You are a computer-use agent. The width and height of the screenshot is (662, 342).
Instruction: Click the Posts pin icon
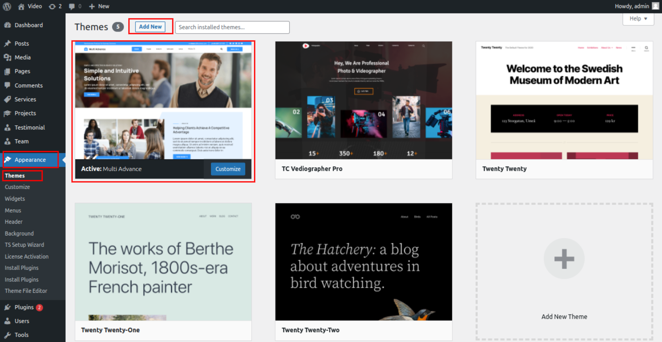tap(7, 43)
